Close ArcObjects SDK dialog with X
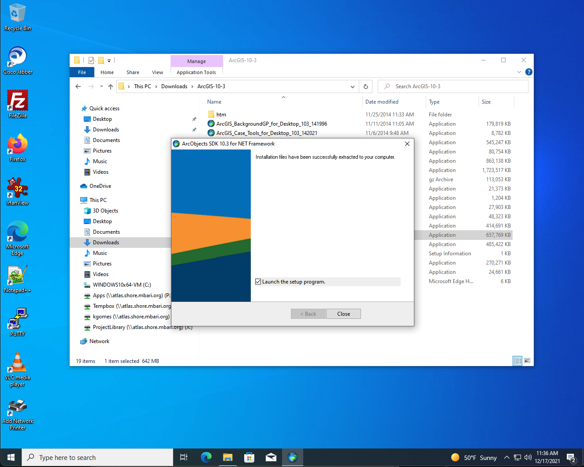Image resolution: width=584 pixels, height=467 pixels. pyautogui.click(x=407, y=144)
